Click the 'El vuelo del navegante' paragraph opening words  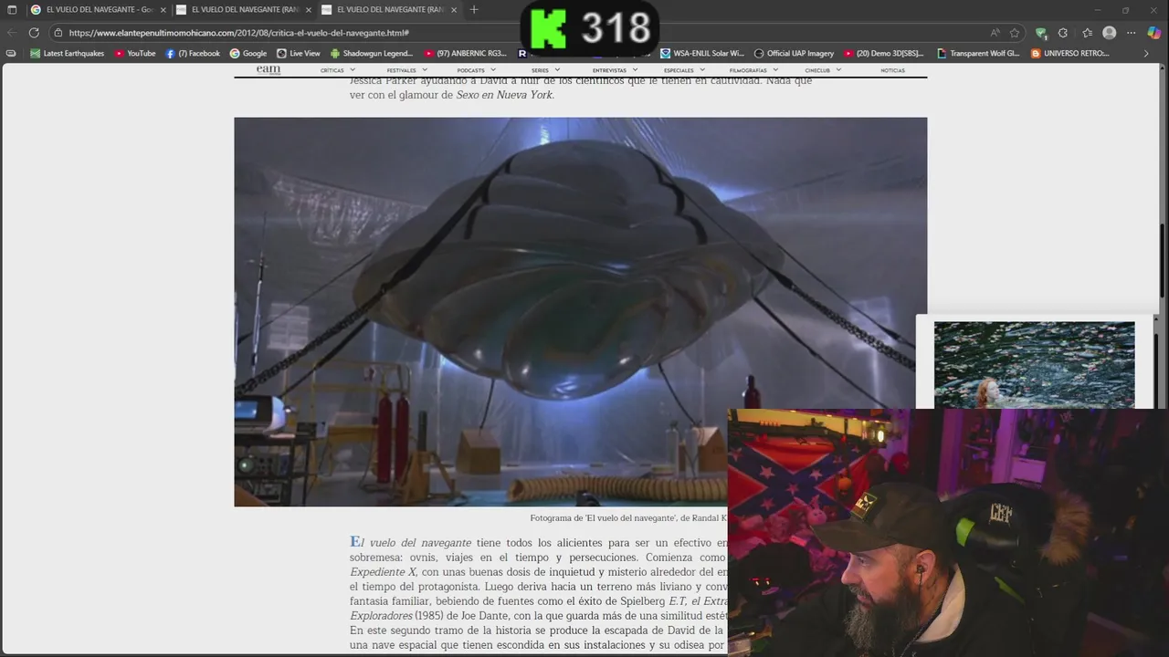411,543
